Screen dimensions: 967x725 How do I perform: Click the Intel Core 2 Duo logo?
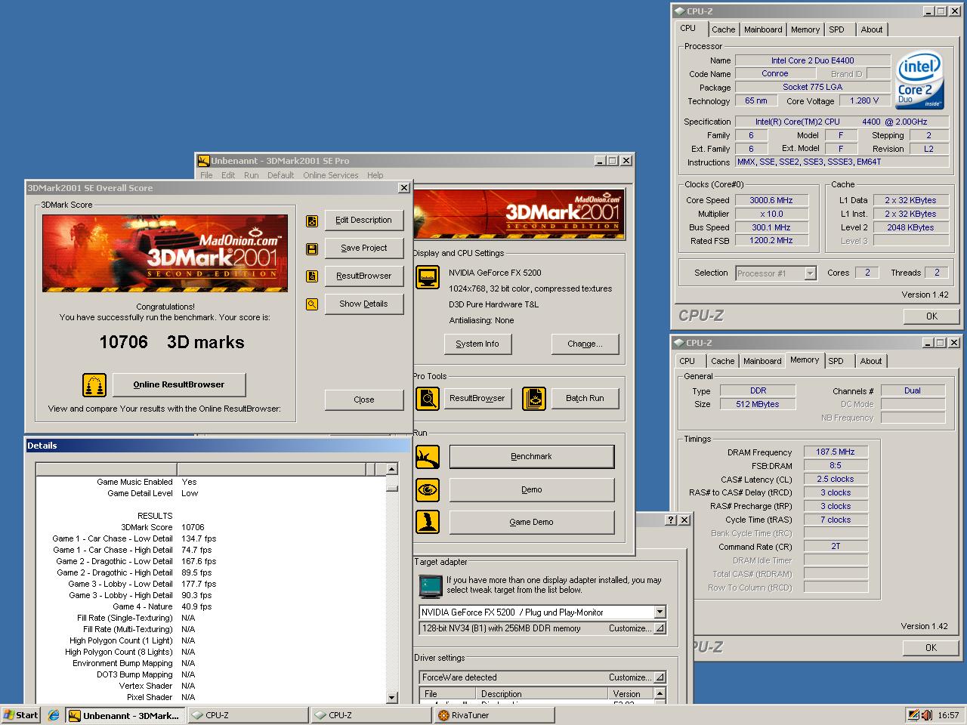point(919,79)
